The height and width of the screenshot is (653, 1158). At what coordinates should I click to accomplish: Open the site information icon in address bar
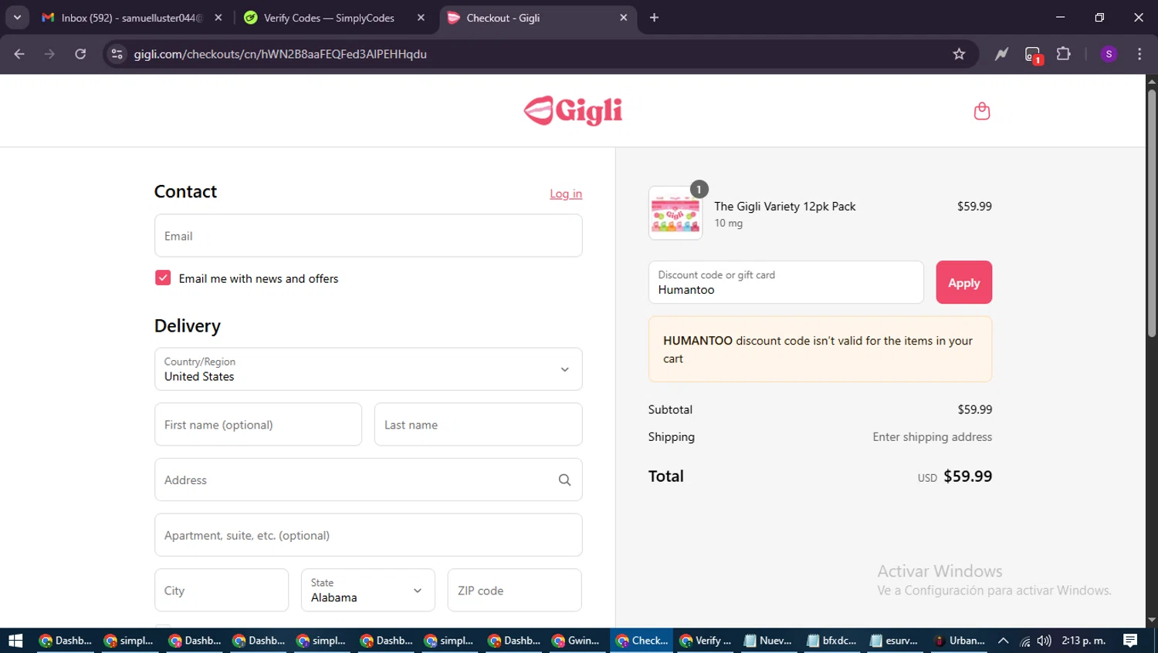(117, 54)
